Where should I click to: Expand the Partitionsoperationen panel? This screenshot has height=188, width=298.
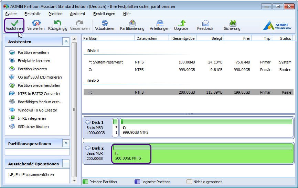(x=66, y=143)
